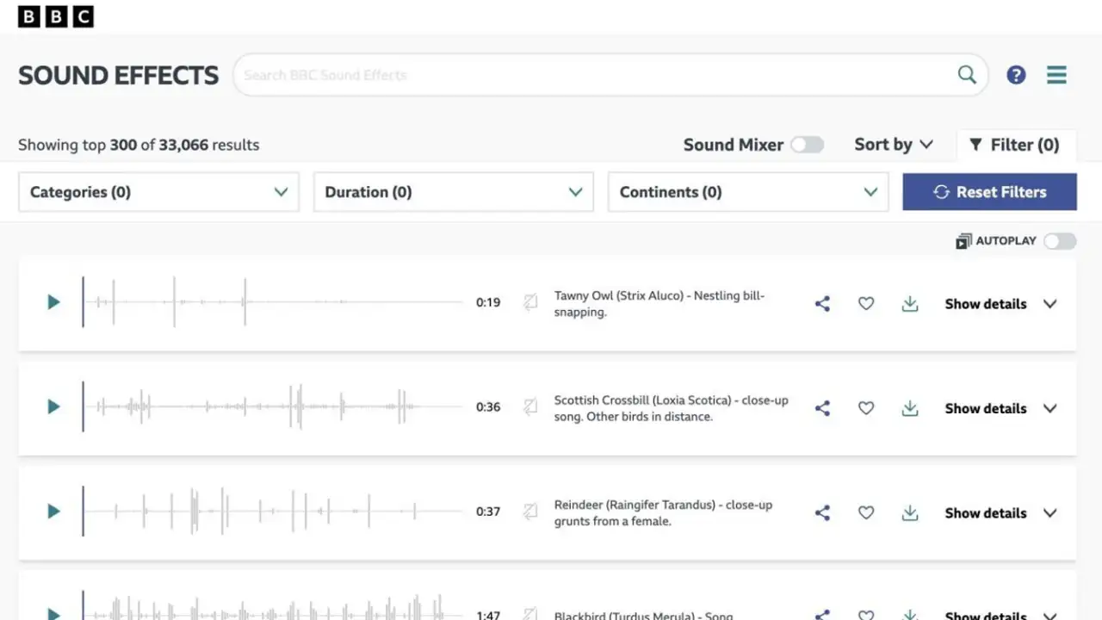This screenshot has width=1102, height=620.
Task: Open the hamburger menu icon
Action: click(1056, 75)
